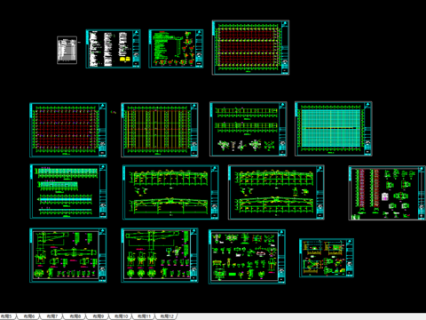The image size is (426, 320).
Task: Switch to the 布局10 layout tab
Action: 122,316
